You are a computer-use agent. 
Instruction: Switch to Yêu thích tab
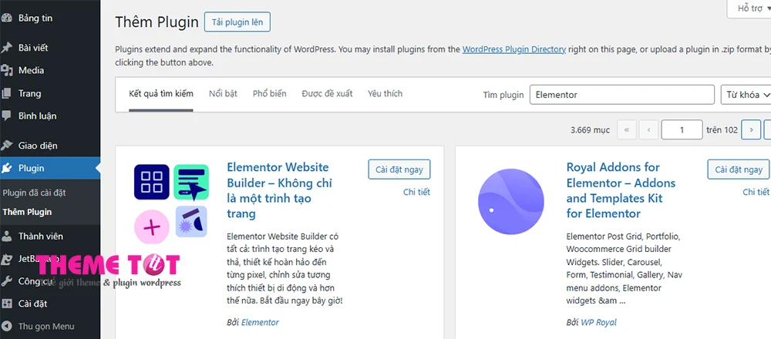pos(385,93)
